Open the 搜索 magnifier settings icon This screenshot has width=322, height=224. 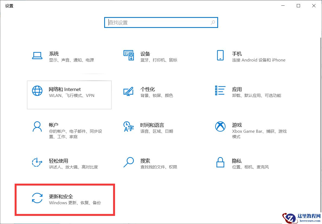[128, 162]
